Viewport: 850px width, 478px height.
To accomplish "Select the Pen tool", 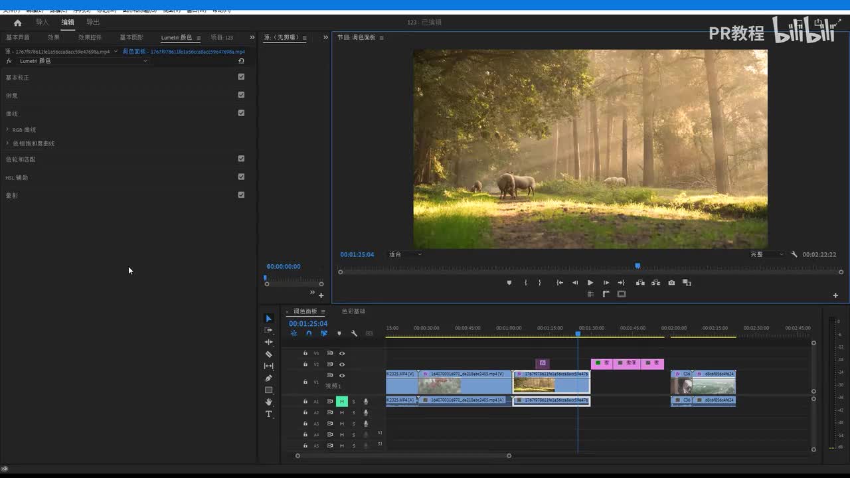I will pyautogui.click(x=269, y=378).
